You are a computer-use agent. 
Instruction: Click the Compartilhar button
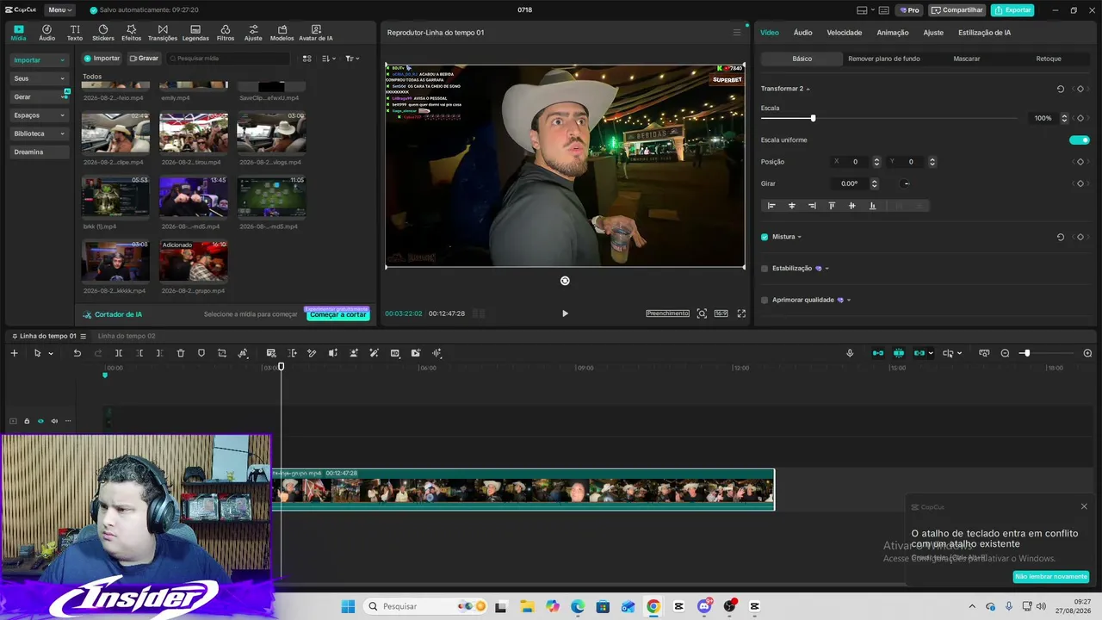[x=957, y=10]
